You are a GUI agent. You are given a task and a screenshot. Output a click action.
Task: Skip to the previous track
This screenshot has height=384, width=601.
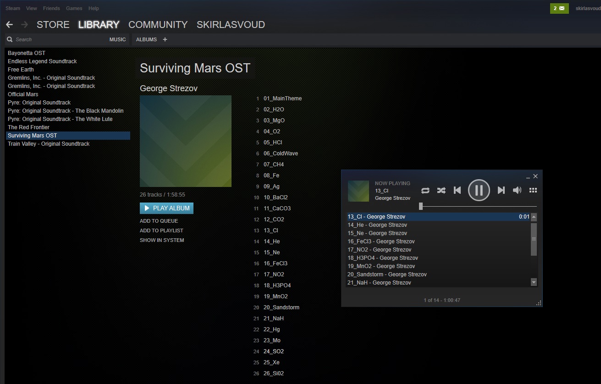[457, 190]
